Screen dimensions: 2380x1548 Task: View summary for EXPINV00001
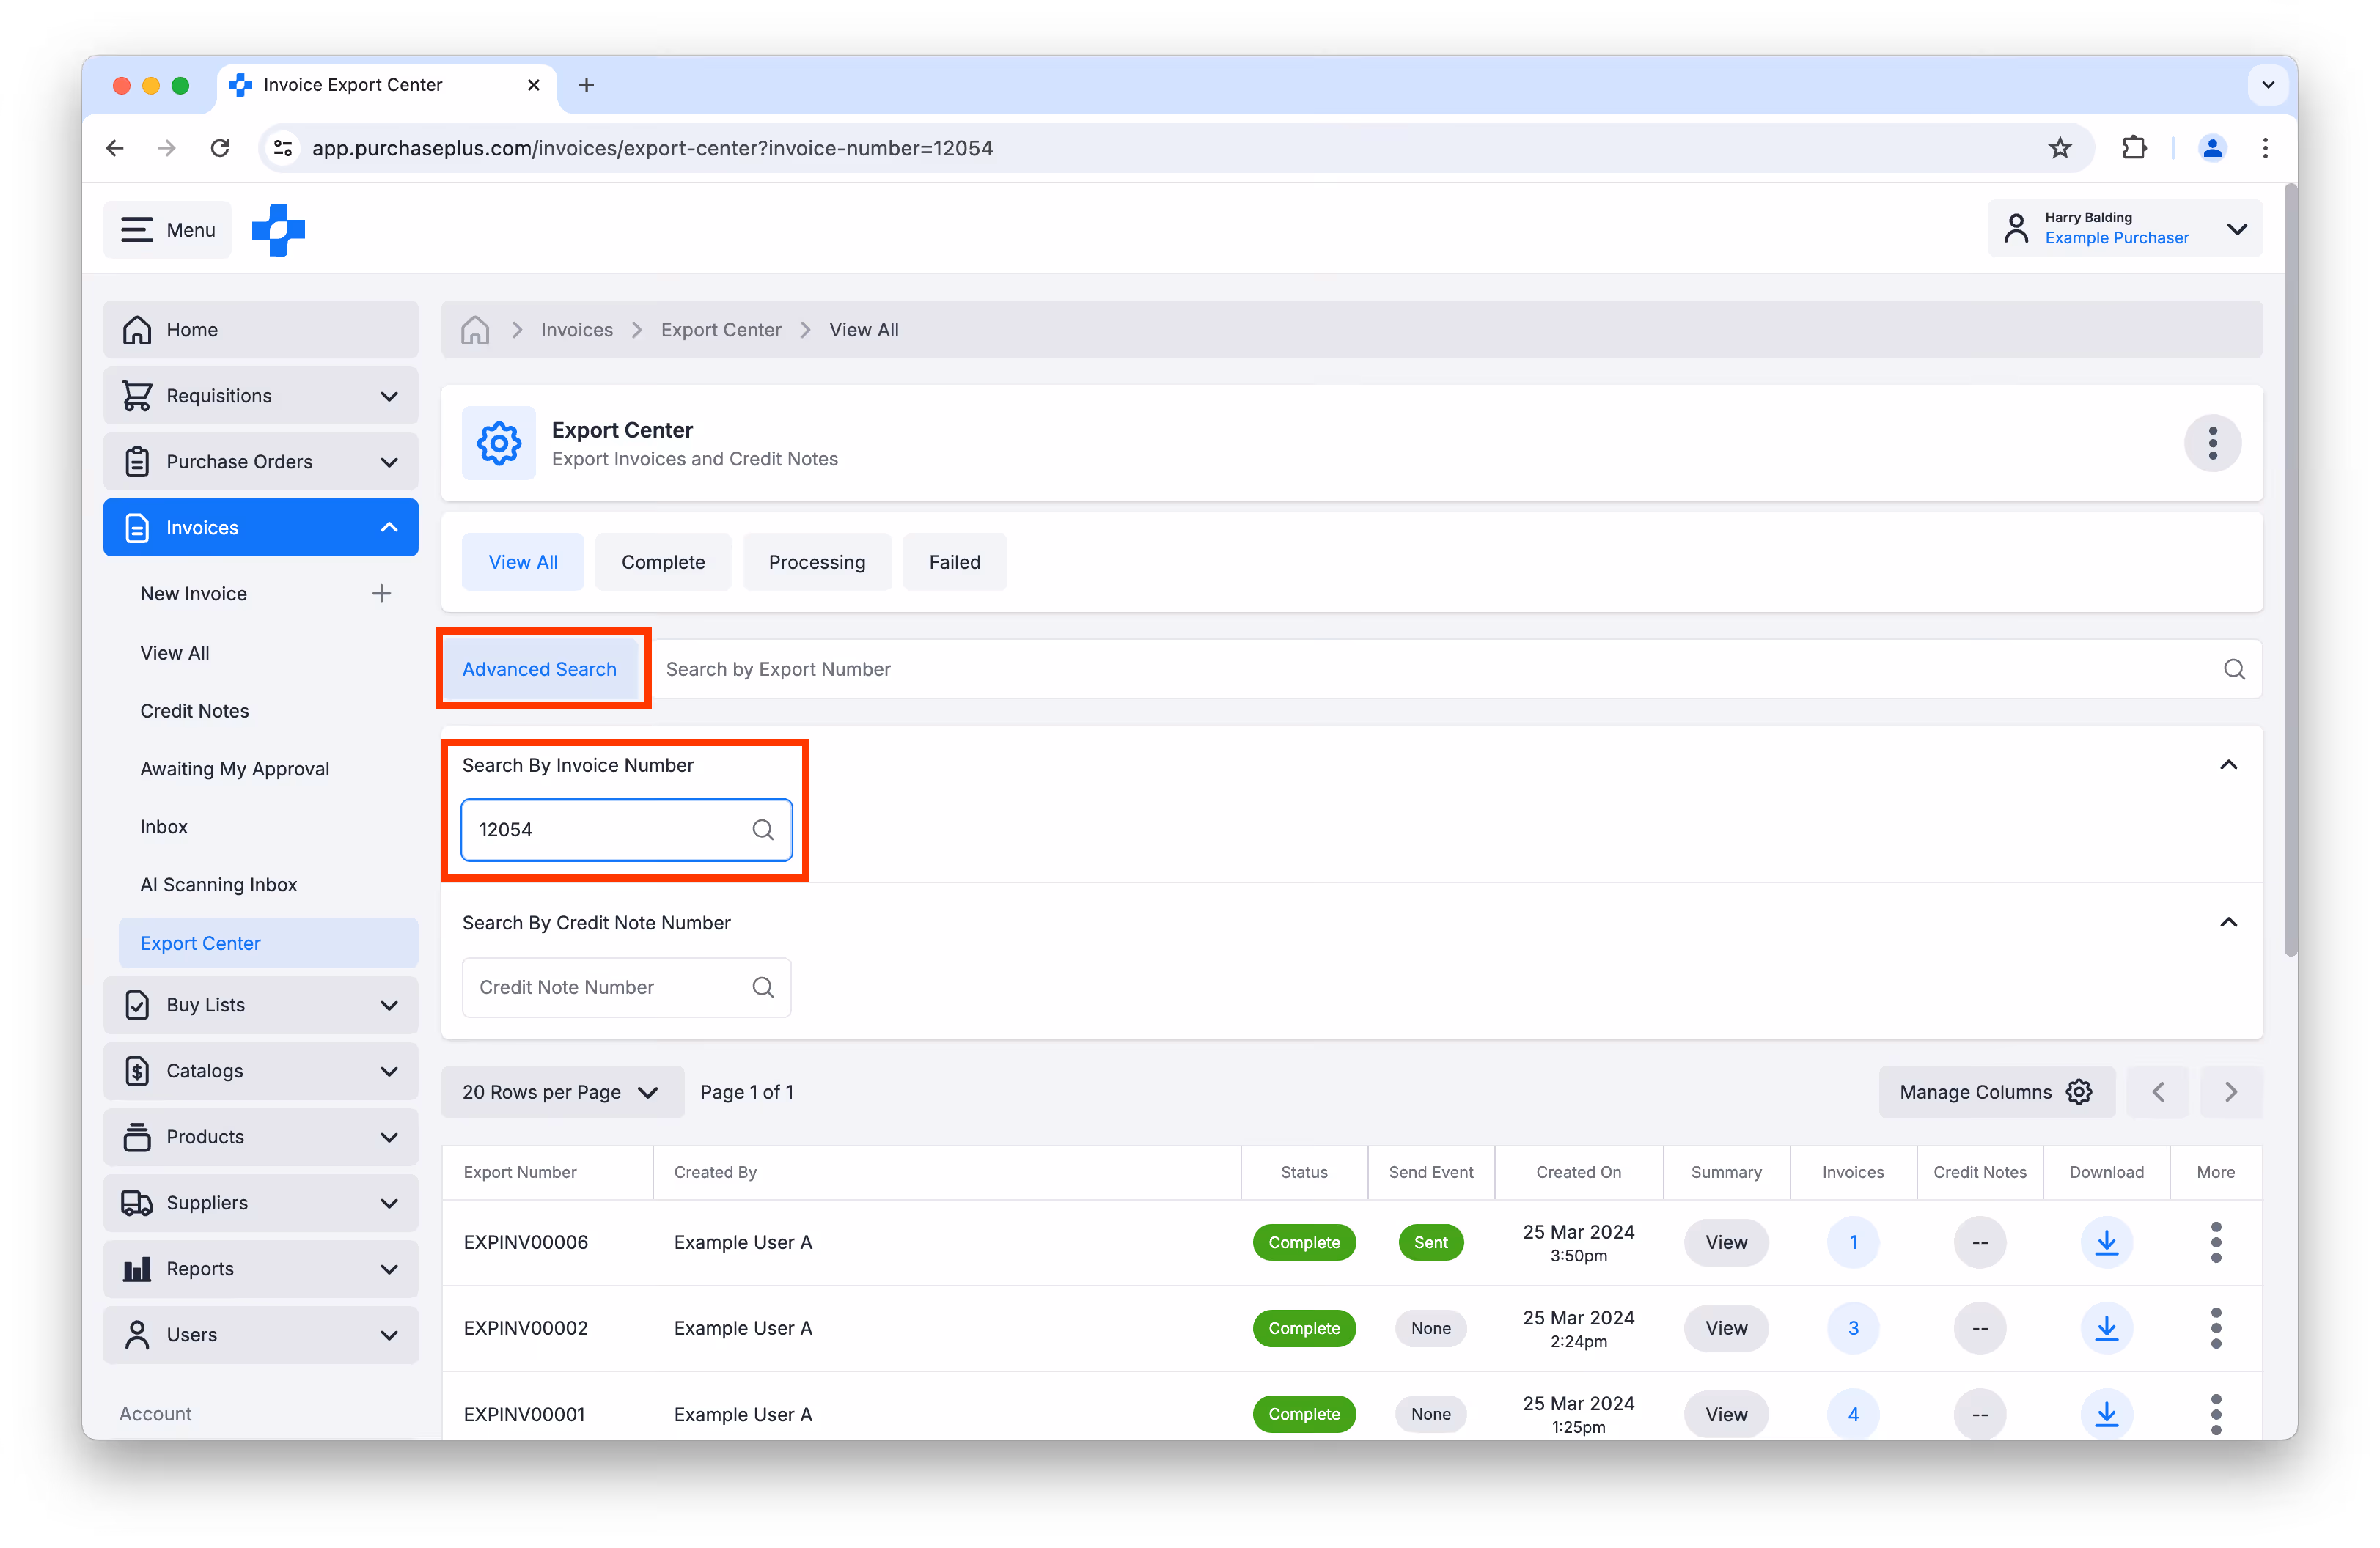[x=1725, y=1414]
